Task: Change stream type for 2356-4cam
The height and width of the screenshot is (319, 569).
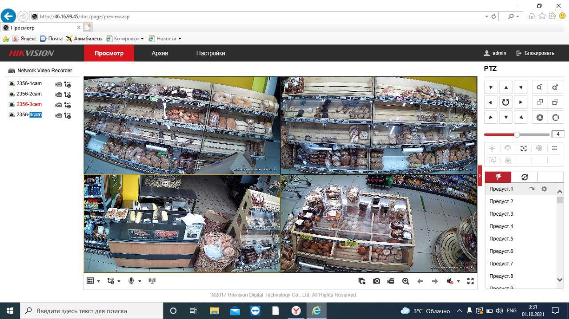Action: [x=68, y=115]
